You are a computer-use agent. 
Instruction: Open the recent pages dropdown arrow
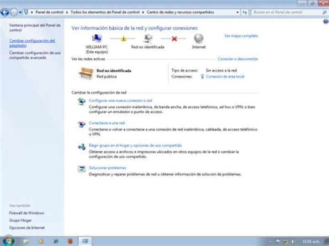tap(20, 13)
